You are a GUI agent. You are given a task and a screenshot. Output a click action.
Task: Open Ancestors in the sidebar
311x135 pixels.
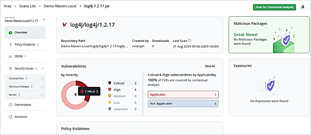coord(25,117)
